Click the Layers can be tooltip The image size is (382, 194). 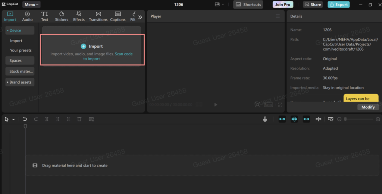(361, 98)
